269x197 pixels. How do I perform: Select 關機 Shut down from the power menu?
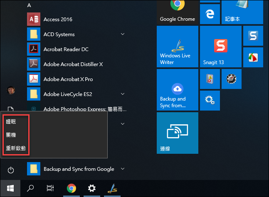pos(11,135)
